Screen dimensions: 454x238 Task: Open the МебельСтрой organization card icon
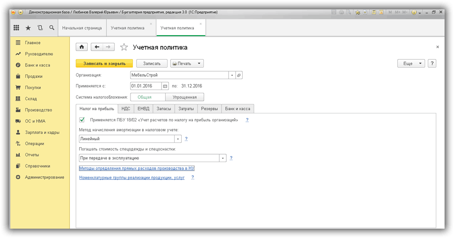pos(239,75)
